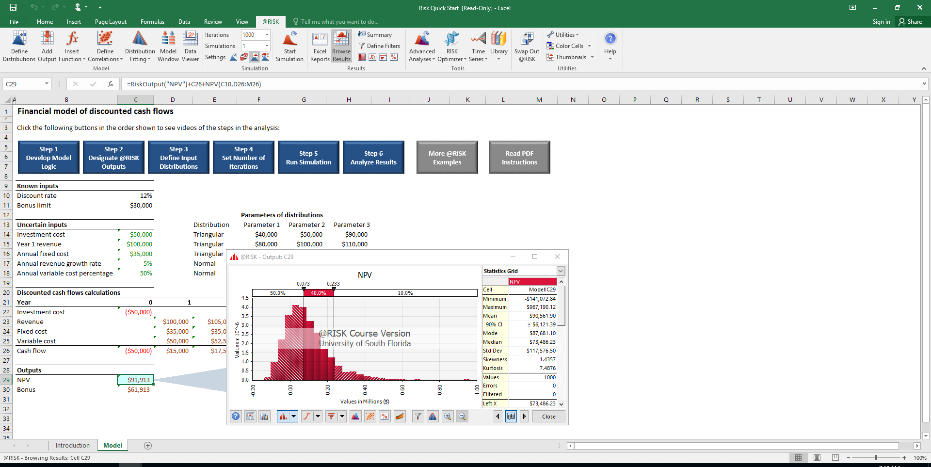The width and height of the screenshot is (931, 467).
Task: Launch the Data Viewer
Action: 190,47
